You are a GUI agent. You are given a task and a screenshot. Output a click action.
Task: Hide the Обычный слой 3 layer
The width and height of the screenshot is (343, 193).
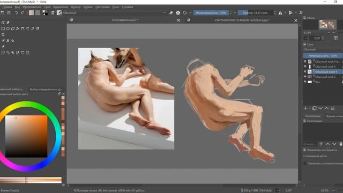[305, 66]
